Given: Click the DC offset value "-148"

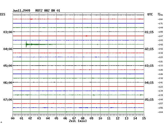Looking at the screenshot, I should tap(160, 99).
